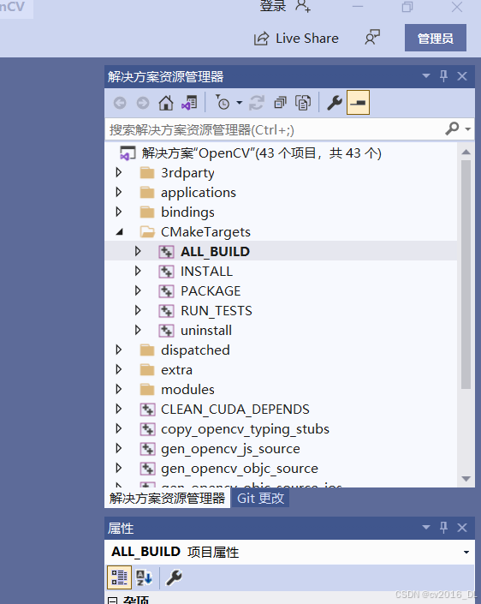Expand the INSTALL project node

pyautogui.click(x=138, y=272)
